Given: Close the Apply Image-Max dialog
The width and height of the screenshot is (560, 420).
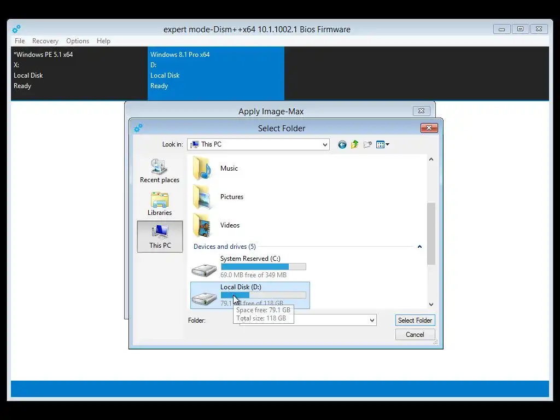Looking at the screenshot, I should coord(422,110).
